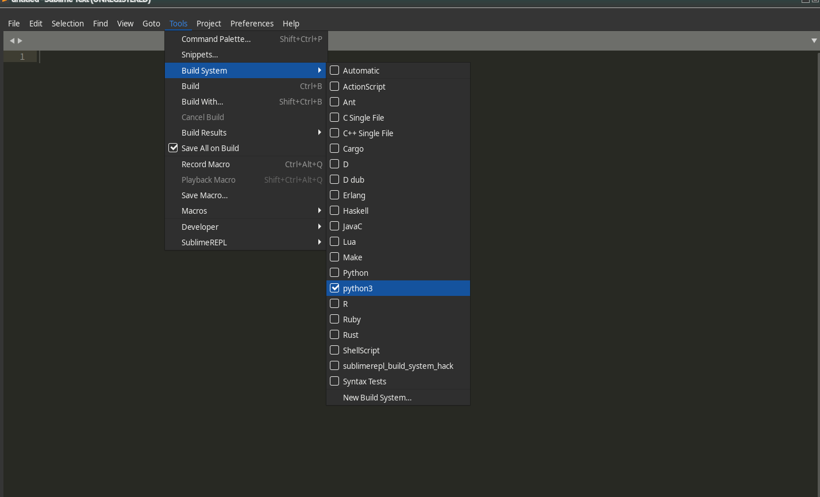
Task: Run Build from Tools menu
Action: 246,86
